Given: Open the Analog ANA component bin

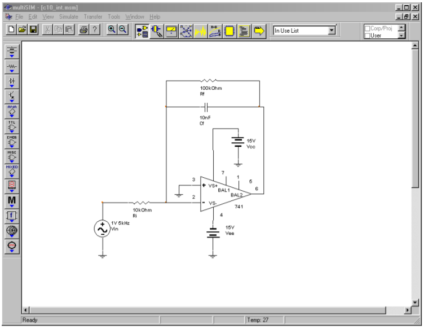Looking at the screenshot, I should [x=12, y=109].
